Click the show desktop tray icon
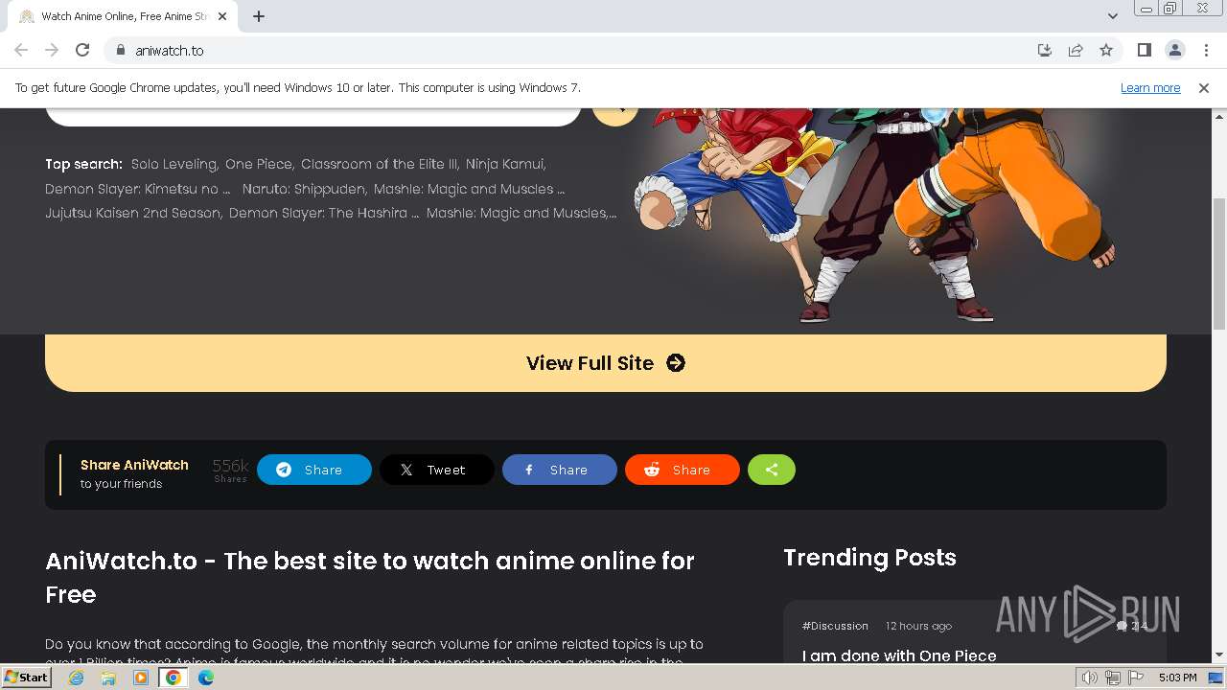 (1216, 678)
